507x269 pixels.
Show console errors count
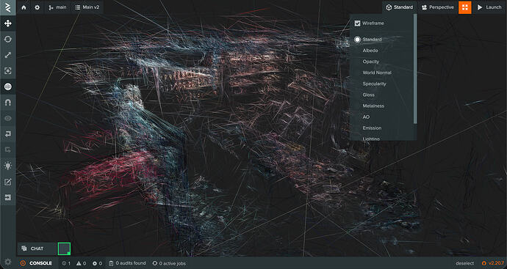click(x=97, y=263)
